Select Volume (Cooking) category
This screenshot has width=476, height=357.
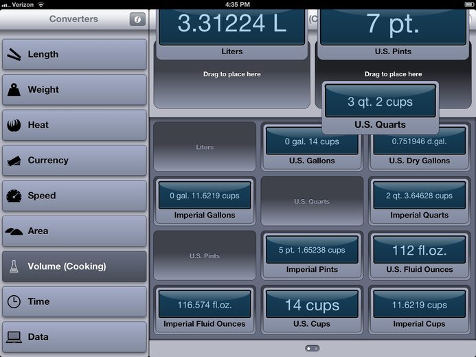74,266
